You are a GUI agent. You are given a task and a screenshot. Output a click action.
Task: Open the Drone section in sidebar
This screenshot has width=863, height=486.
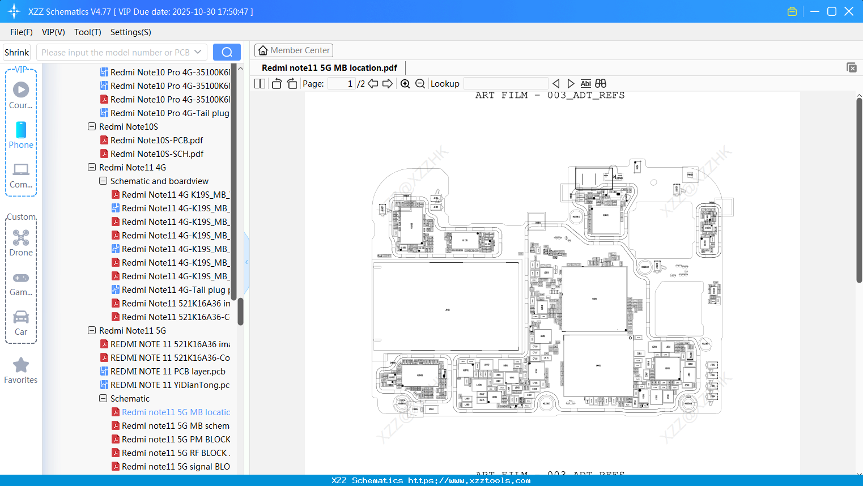click(x=21, y=242)
